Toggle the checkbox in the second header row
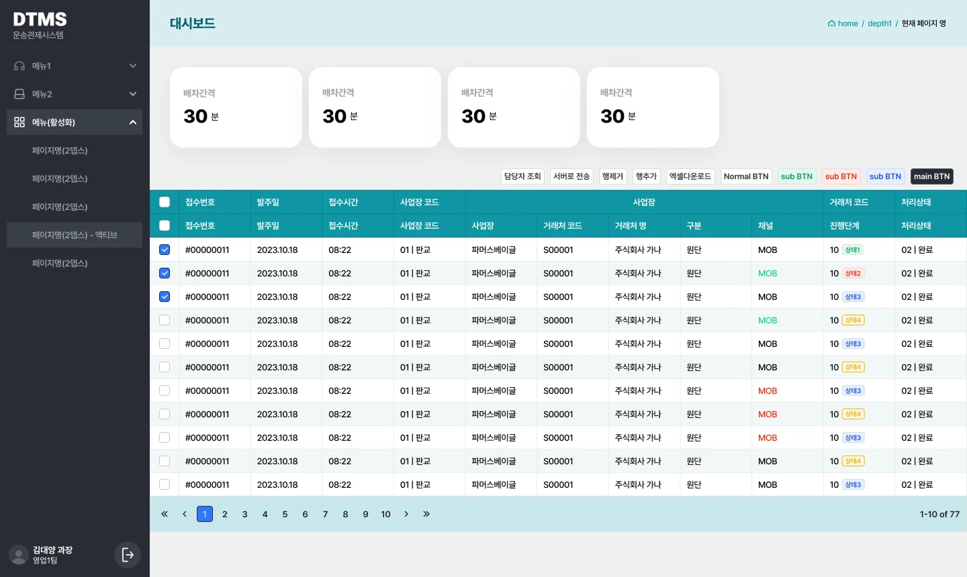Viewport: 967px width, 577px height. tap(165, 225)
